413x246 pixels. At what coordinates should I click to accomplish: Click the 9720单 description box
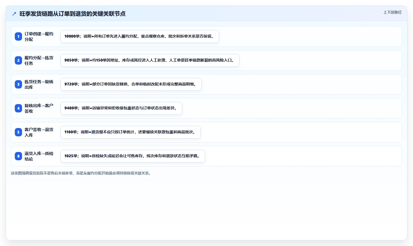(x=131, y=84)
